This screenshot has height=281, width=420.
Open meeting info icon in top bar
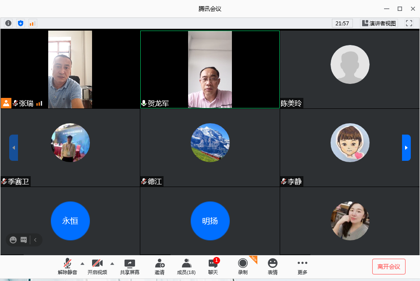click(x=8, y=23)
